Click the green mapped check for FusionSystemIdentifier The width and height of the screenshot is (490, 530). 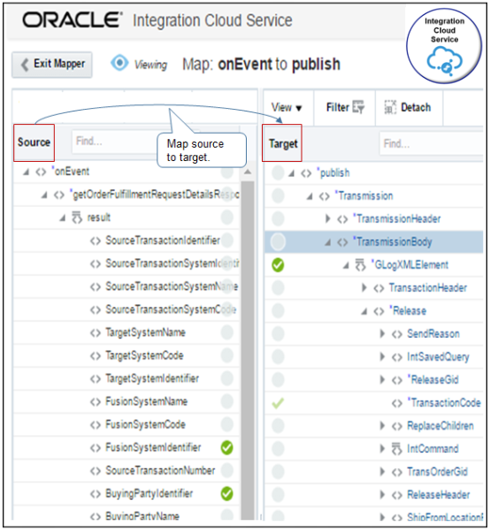coord(226,448)
